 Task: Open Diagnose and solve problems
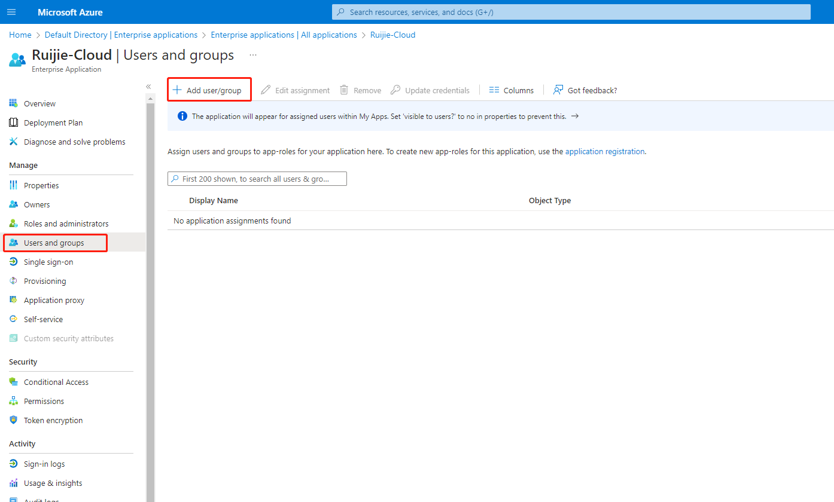[x=74, y=142]
